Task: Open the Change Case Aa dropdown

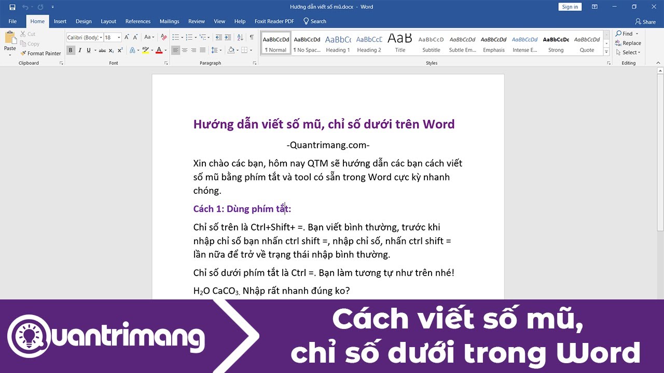Action: [x=149, y=37]
